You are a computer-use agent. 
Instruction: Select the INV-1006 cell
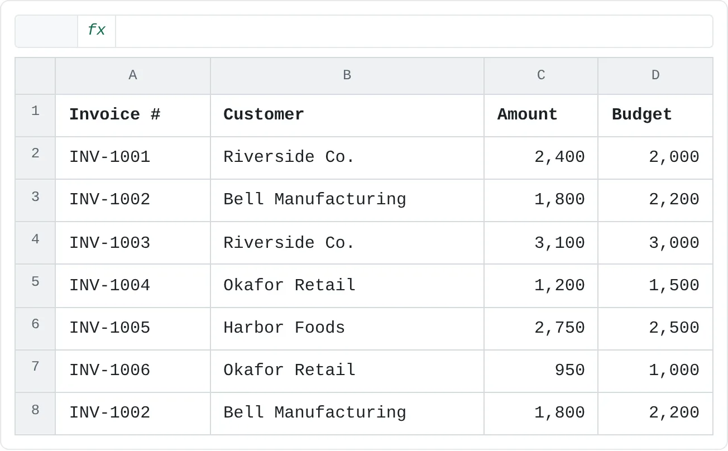[133, 371]
